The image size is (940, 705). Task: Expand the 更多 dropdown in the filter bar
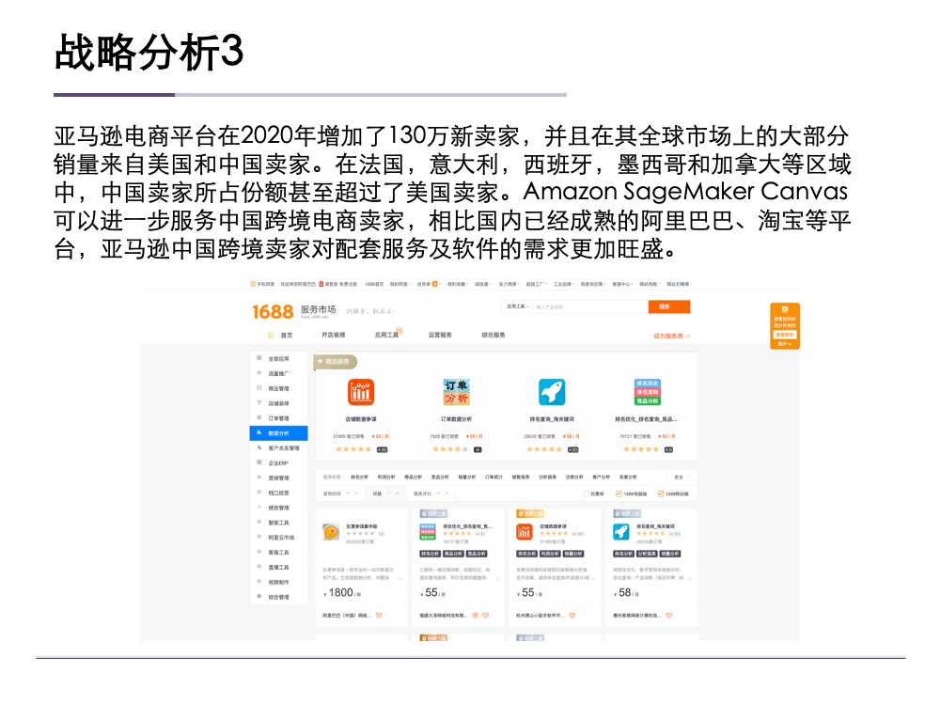coord(677,476)
